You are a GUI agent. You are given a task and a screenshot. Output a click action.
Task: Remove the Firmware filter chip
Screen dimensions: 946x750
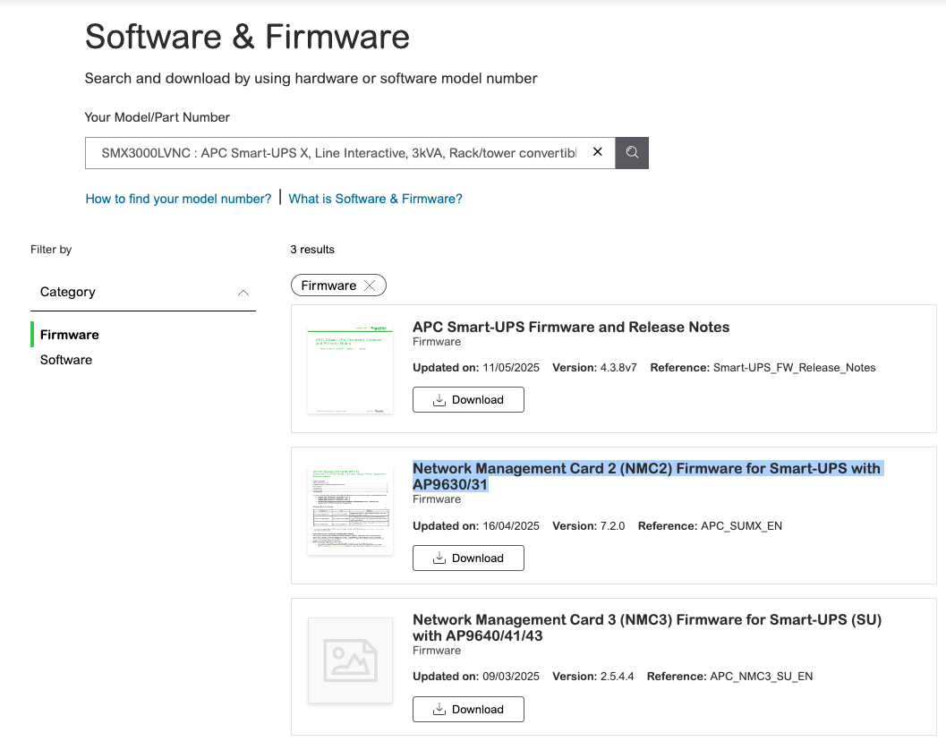tap(370, 286)
